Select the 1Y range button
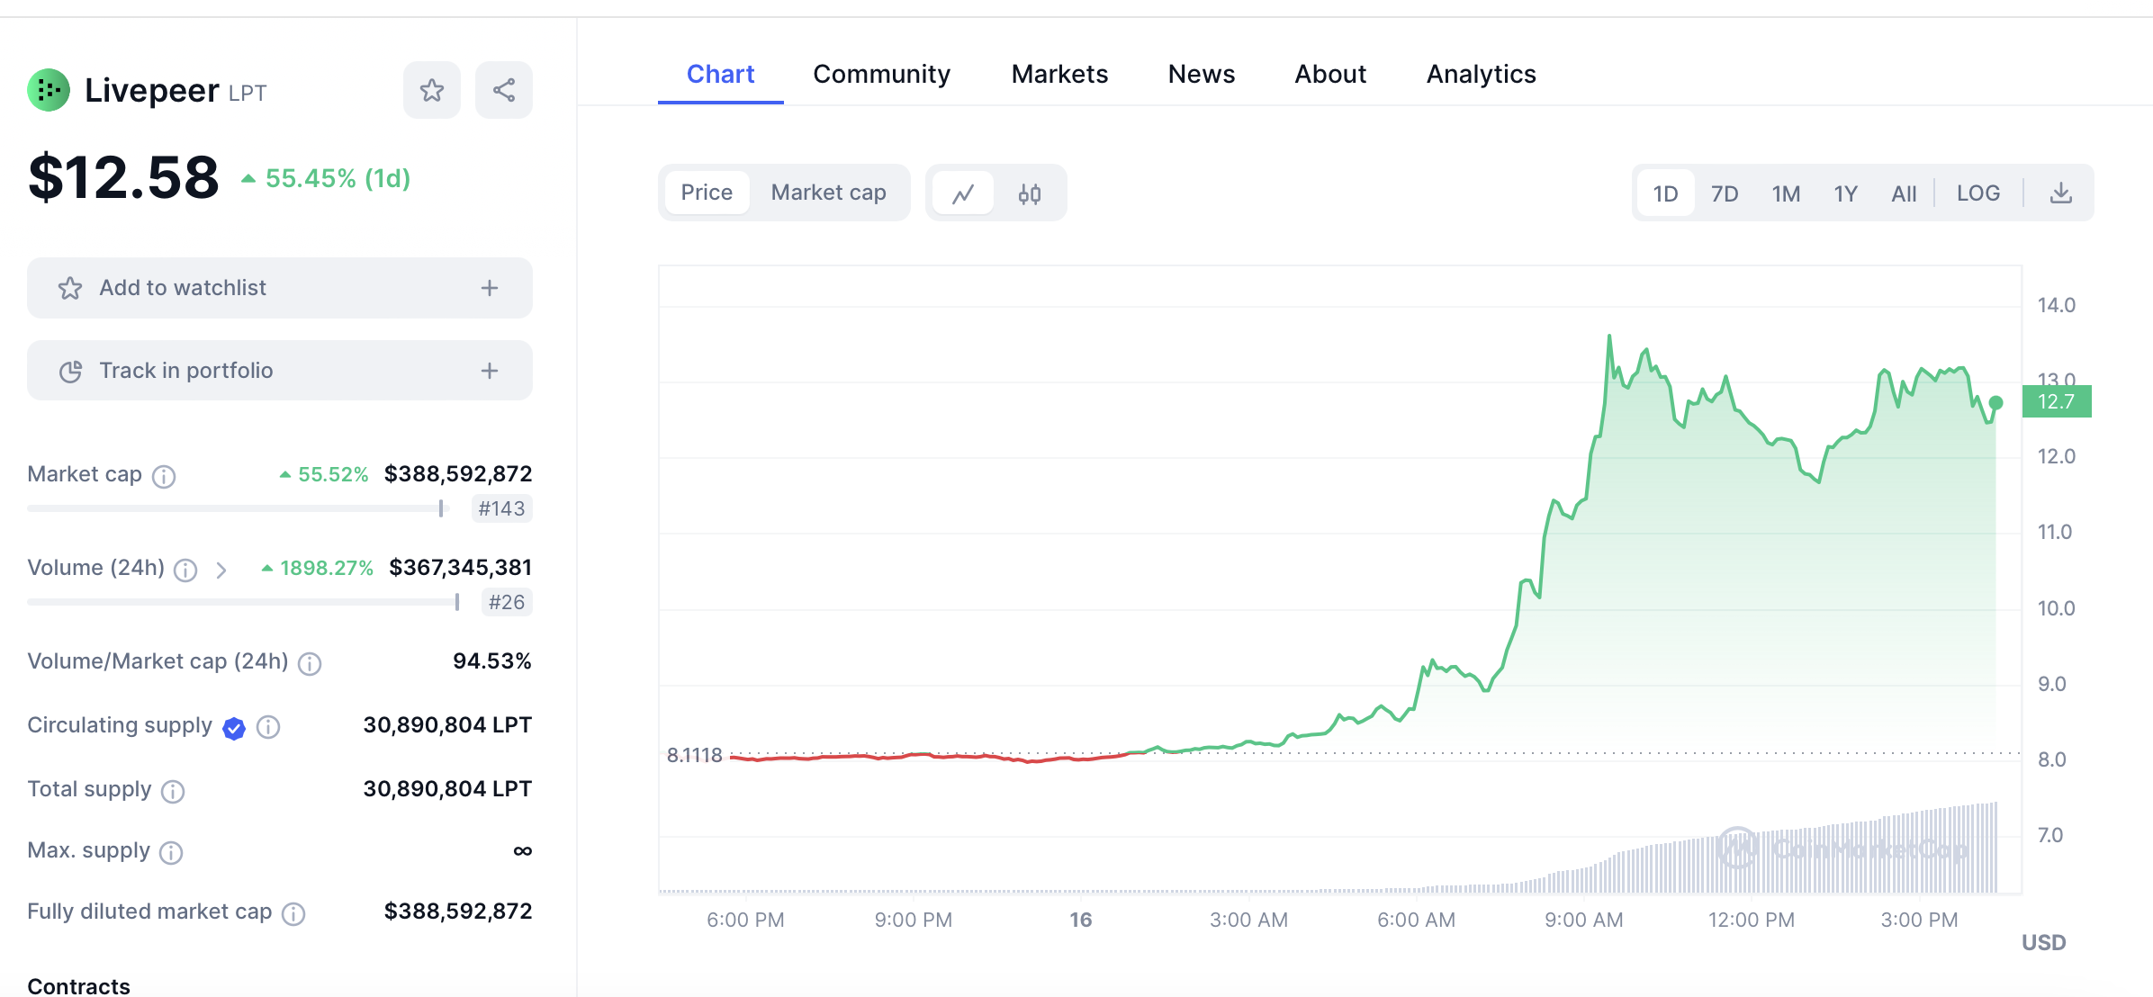 coord(1846,193)
